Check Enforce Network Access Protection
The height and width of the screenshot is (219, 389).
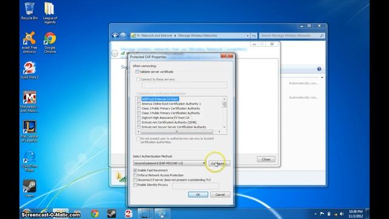(135, 175)
